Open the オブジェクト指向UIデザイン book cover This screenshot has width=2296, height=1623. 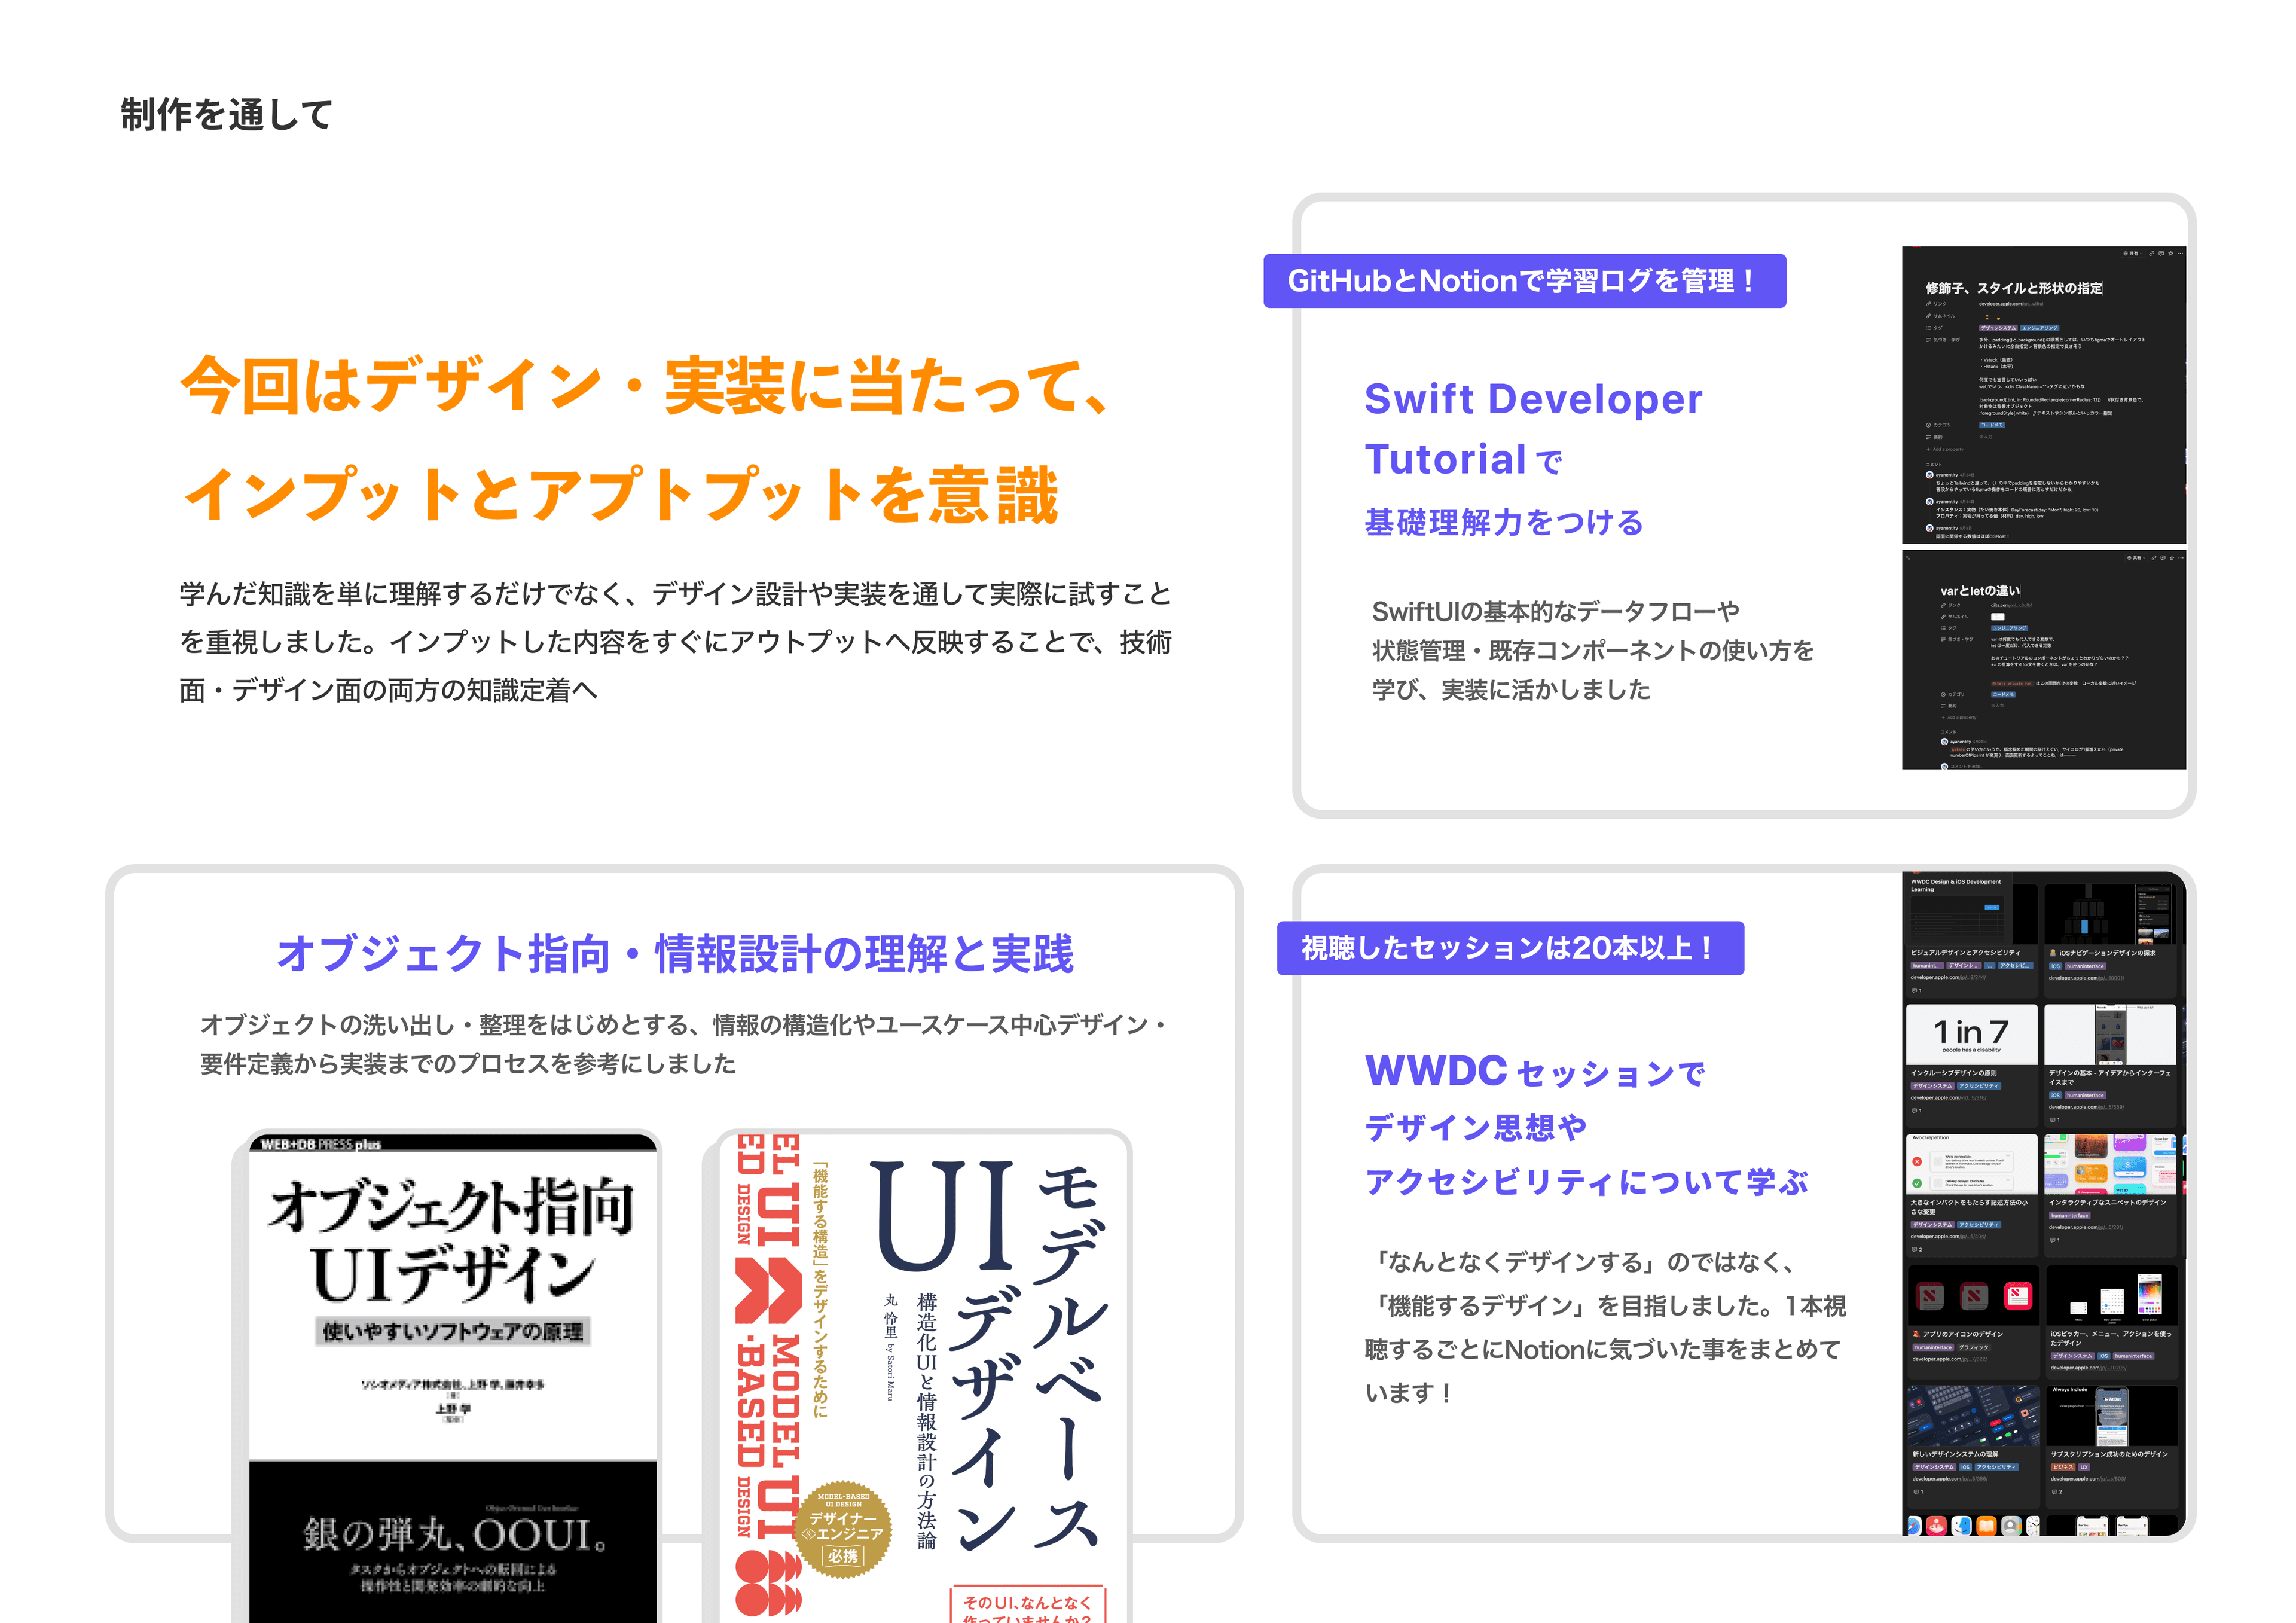[x=453, y=1377]
